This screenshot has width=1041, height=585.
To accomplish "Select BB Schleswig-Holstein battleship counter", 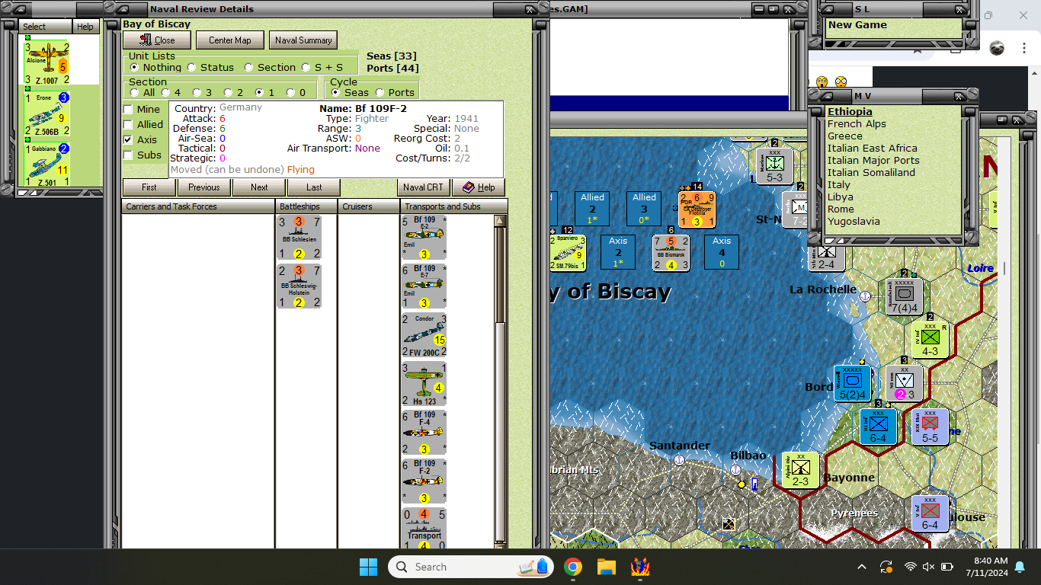I will click(299, 286).
